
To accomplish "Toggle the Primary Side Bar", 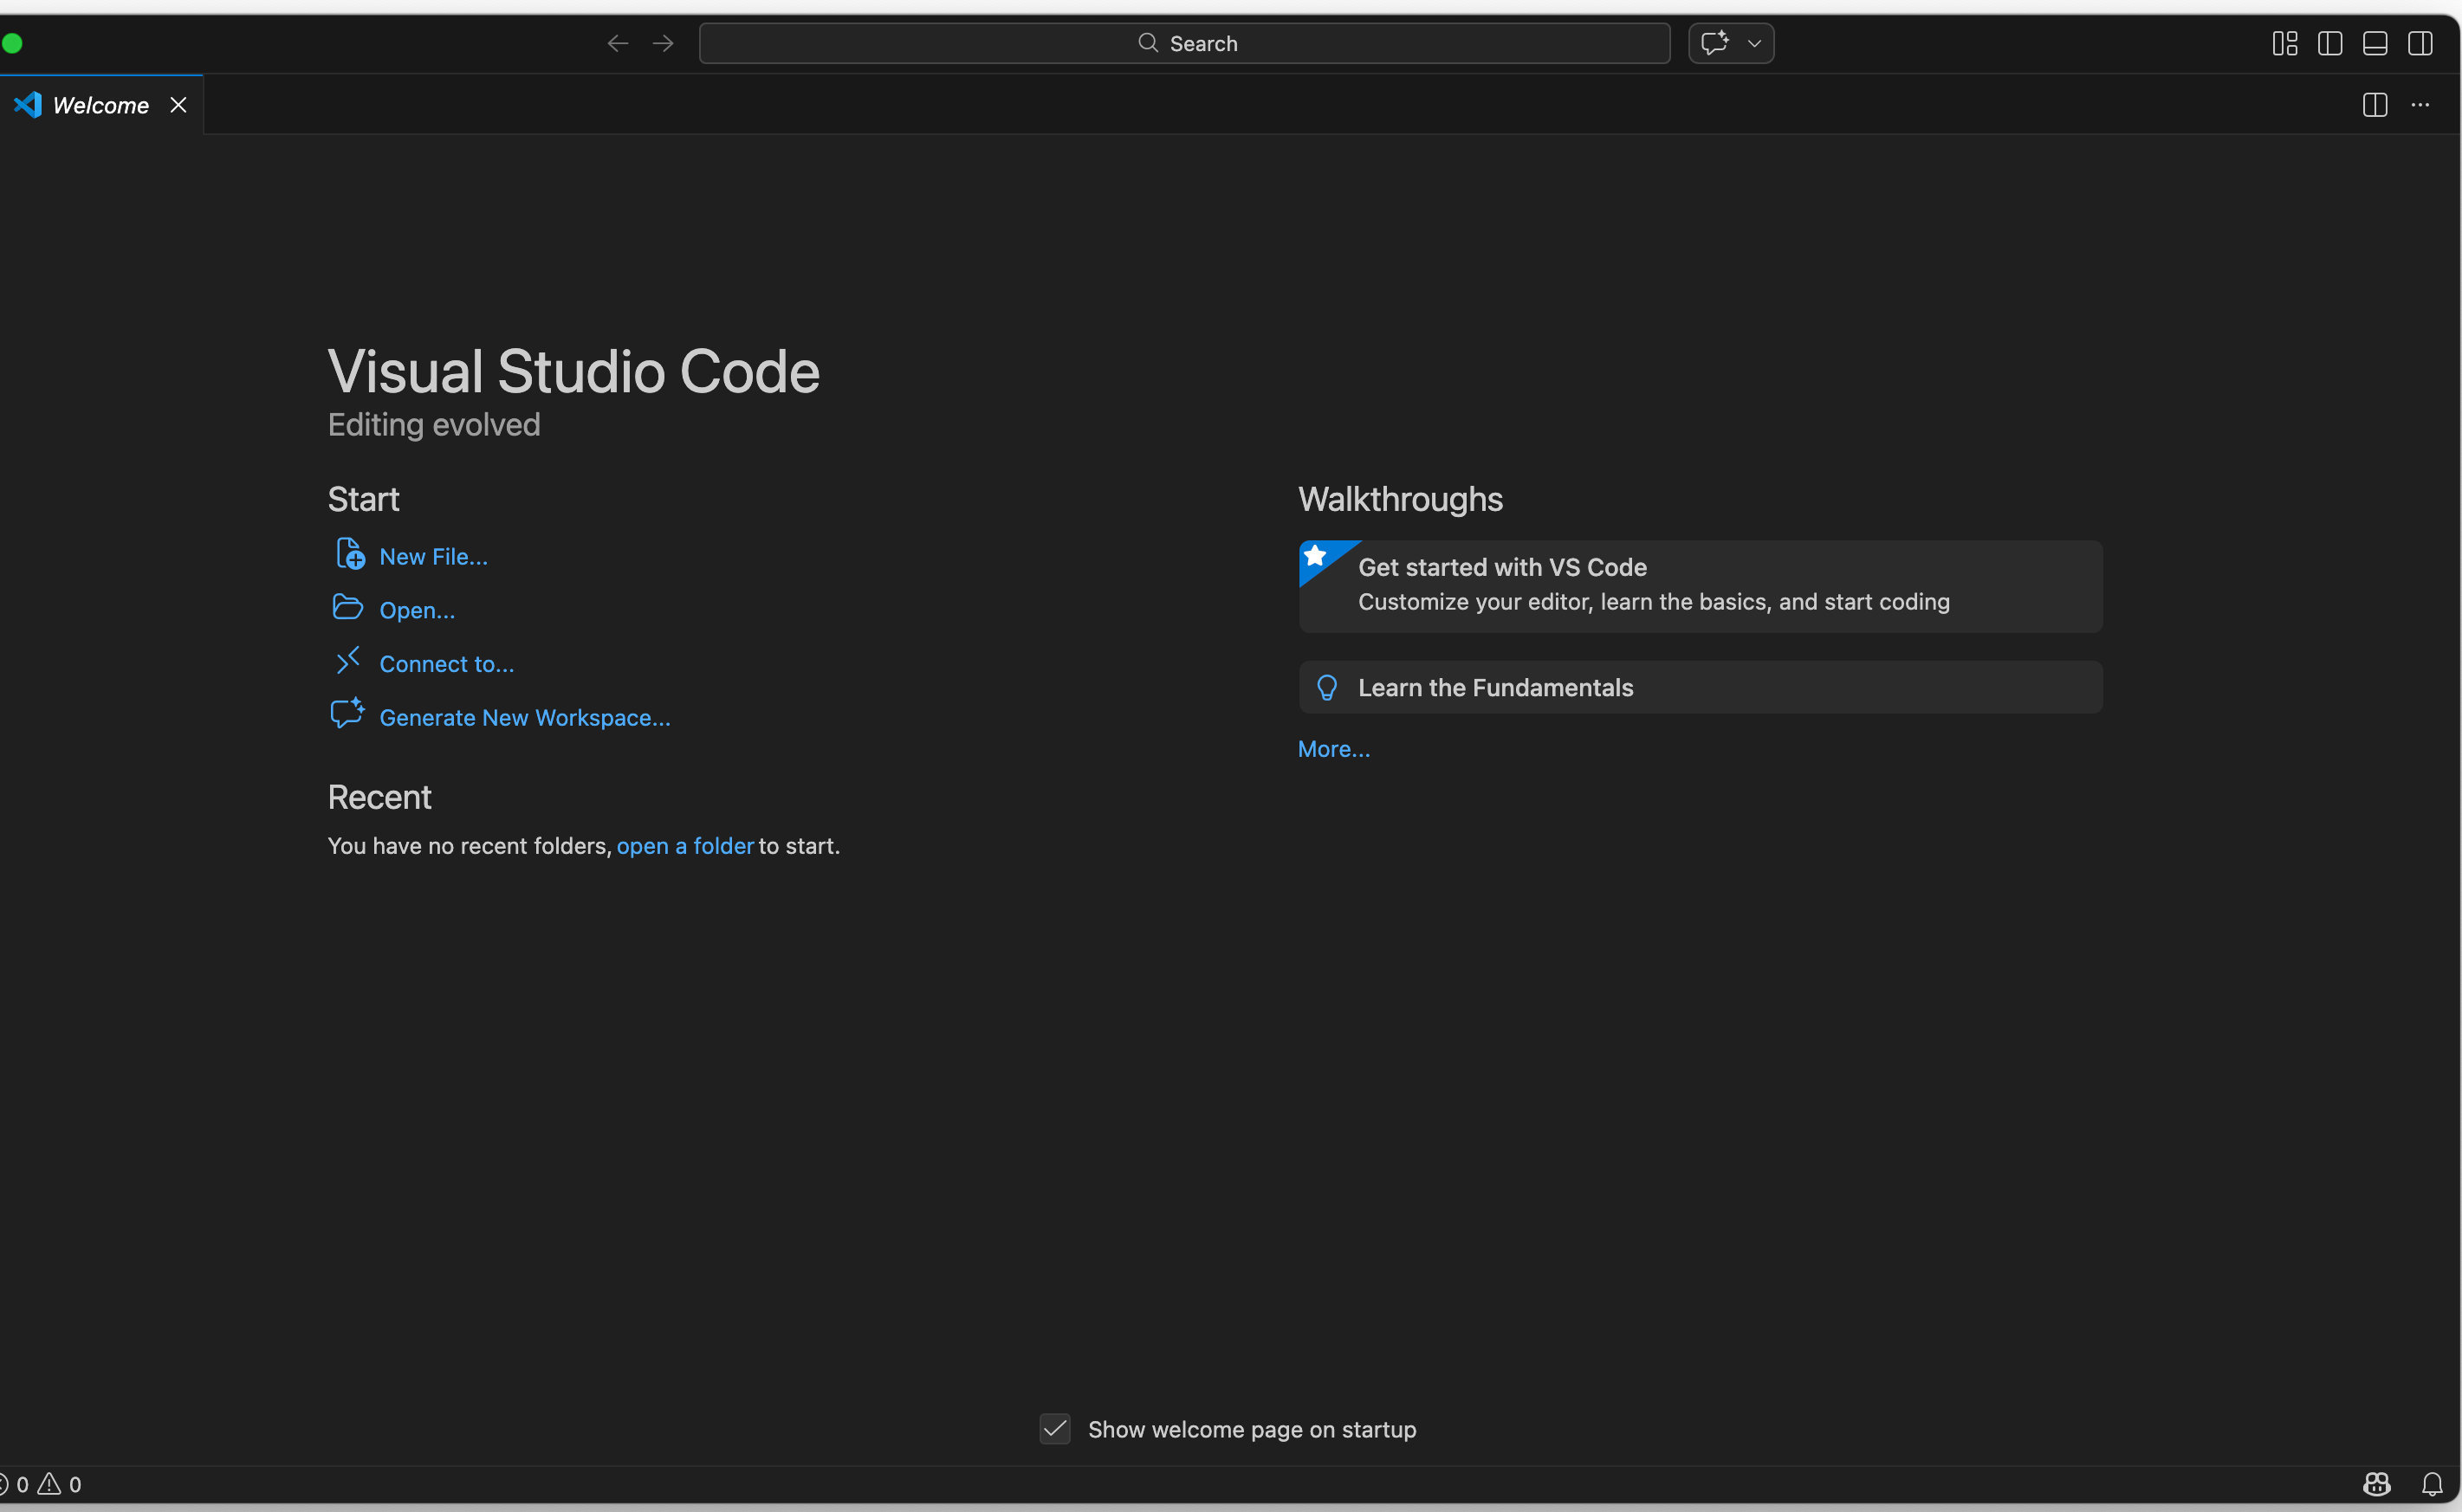I will (2329, 43).
